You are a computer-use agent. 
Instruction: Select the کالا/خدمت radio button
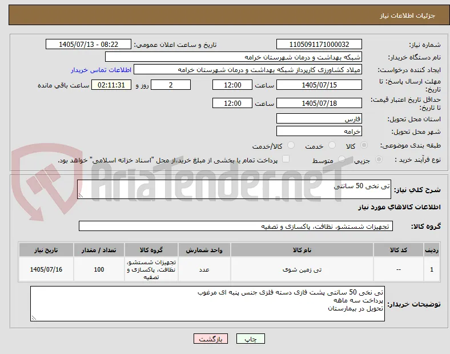(291, 145)
